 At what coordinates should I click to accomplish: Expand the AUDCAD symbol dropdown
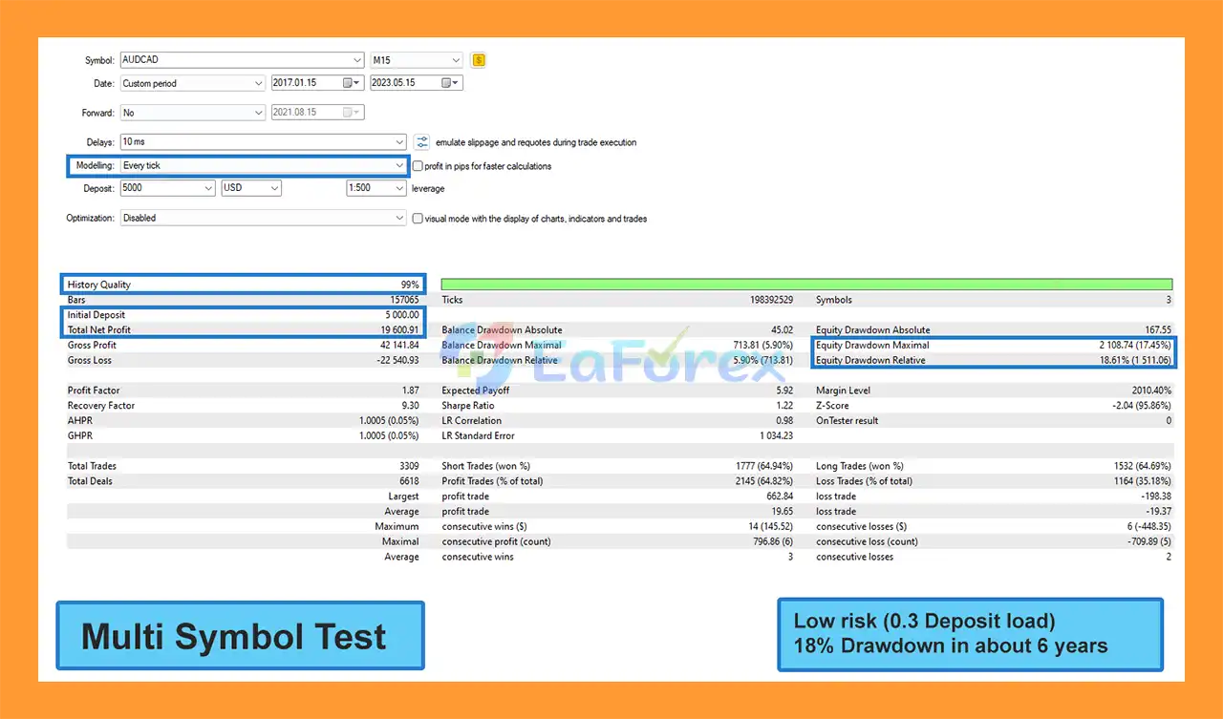tap(357, 60)
